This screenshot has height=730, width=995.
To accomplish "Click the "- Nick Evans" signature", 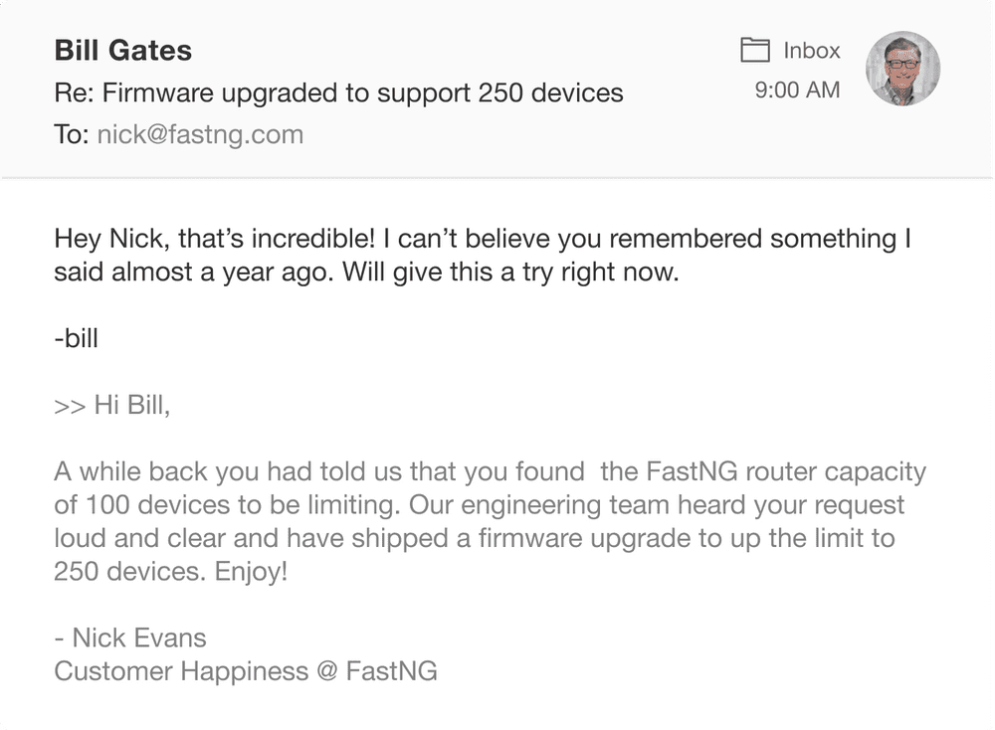I will click(x=130, y=638).
